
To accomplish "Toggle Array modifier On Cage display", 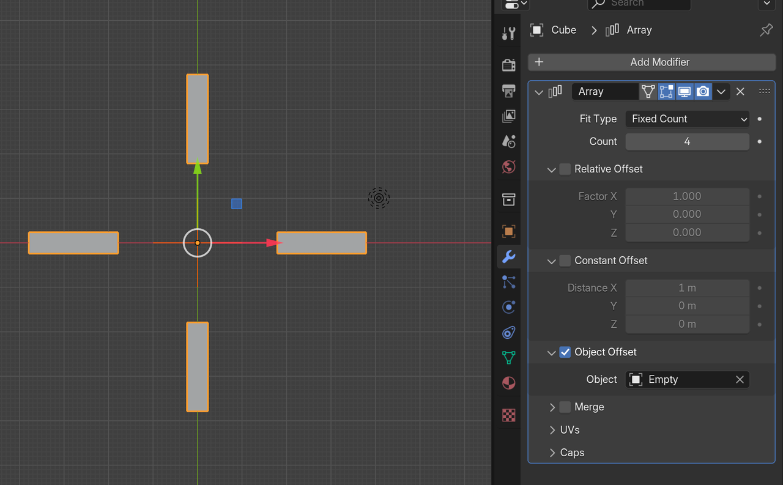I will click(x=648, y=92).
